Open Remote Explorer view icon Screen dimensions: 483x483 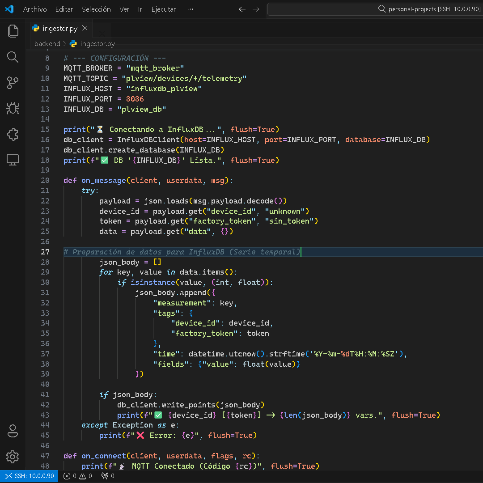point(13,160)
